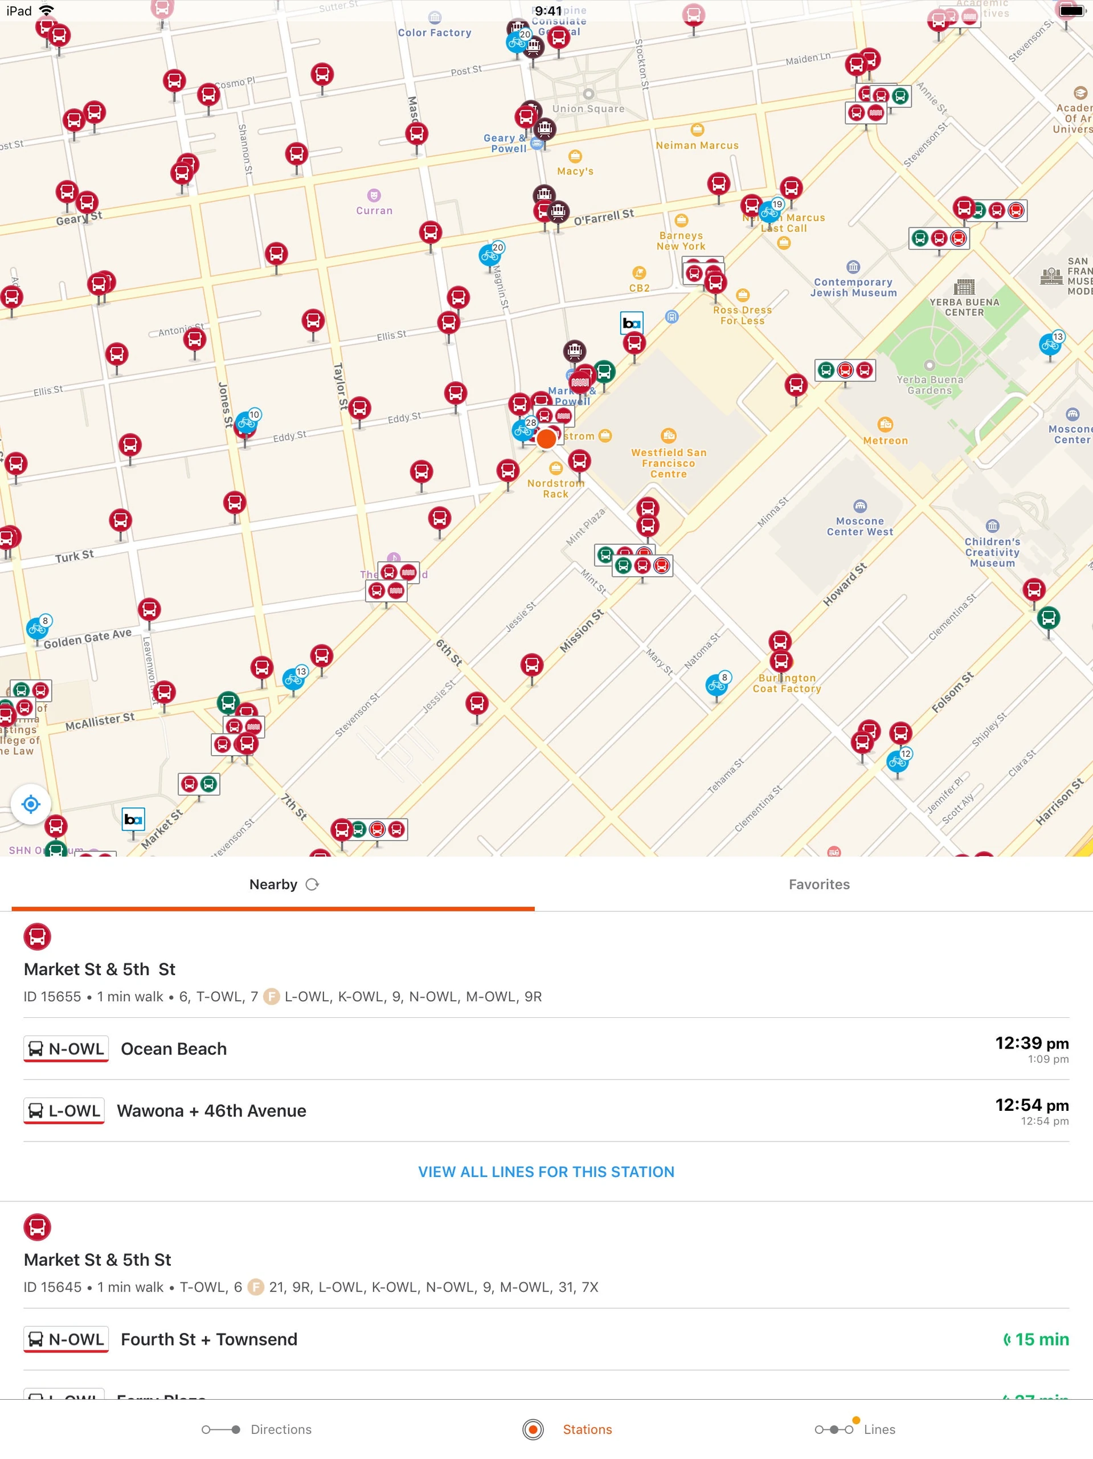1093x1459 pixels.
Task: Switch to the Nearby tab
Action: (273, 885)
